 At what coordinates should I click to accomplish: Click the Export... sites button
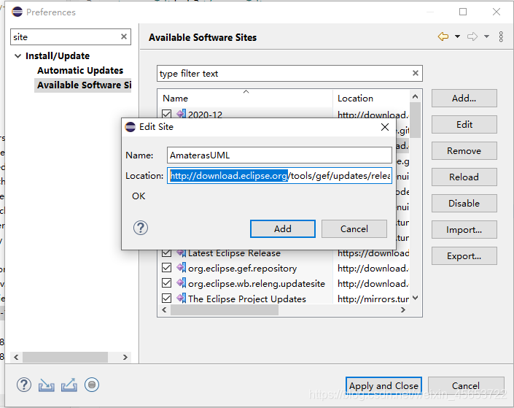pyautogui.click(x=464, y=255)
